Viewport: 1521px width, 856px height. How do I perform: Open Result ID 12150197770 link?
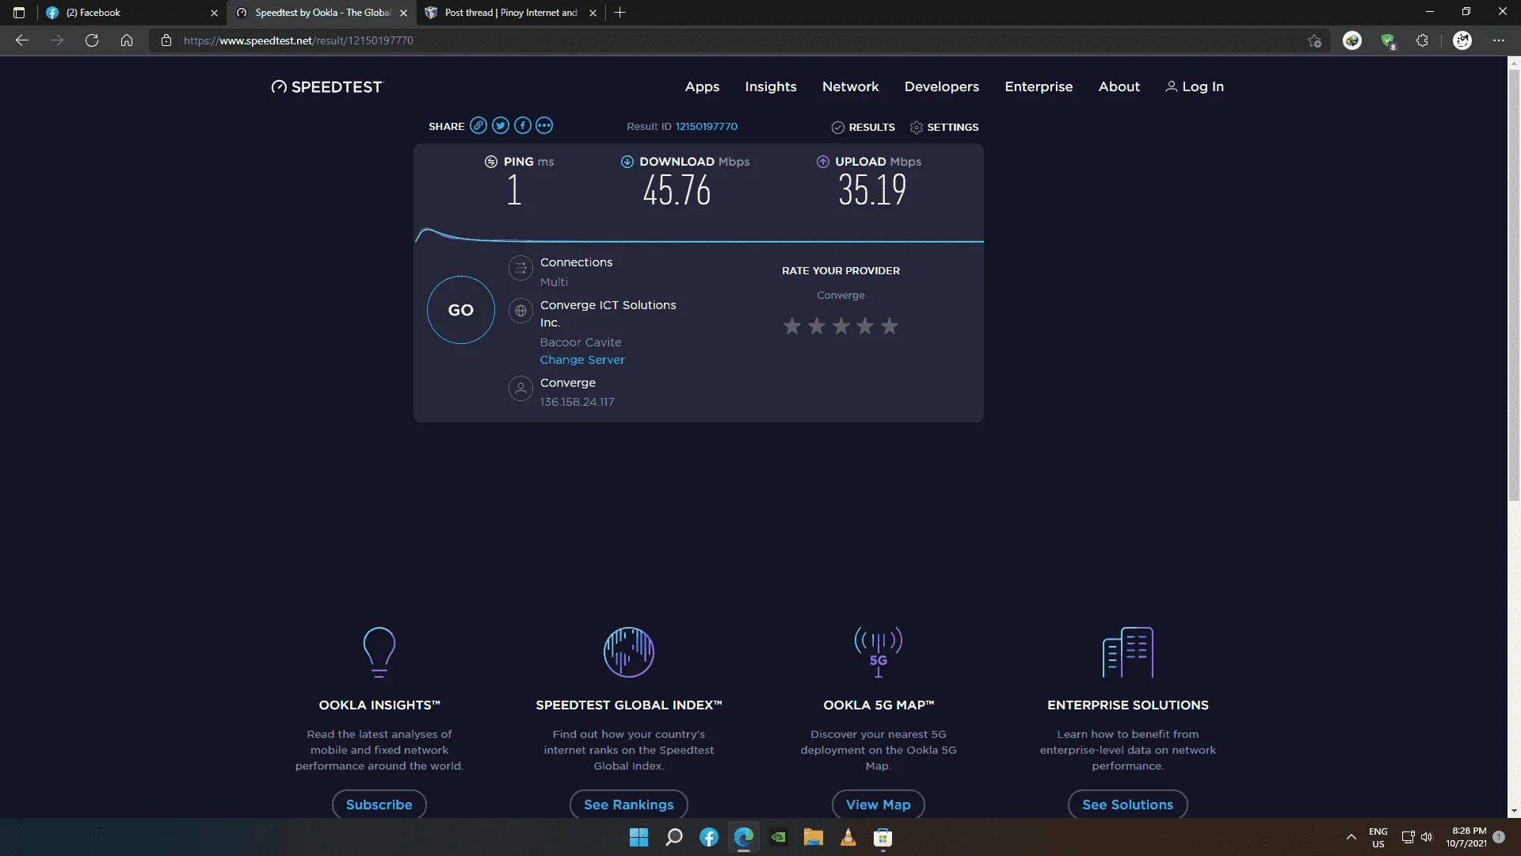(x=706, y=126)
